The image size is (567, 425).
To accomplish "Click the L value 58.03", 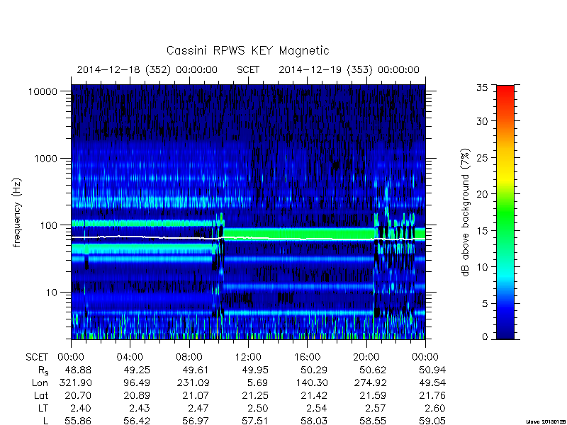I will 314,421.
